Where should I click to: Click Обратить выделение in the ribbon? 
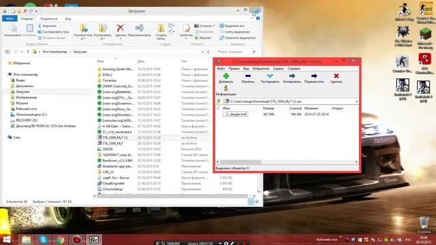238,38
